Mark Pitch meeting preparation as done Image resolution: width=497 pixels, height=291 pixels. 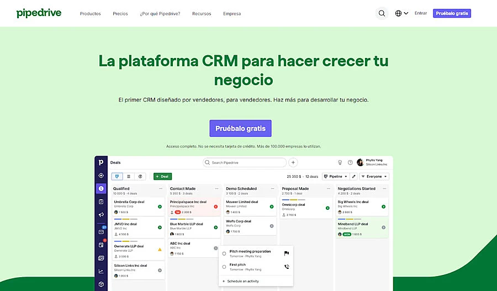click(x=224, y=253)
